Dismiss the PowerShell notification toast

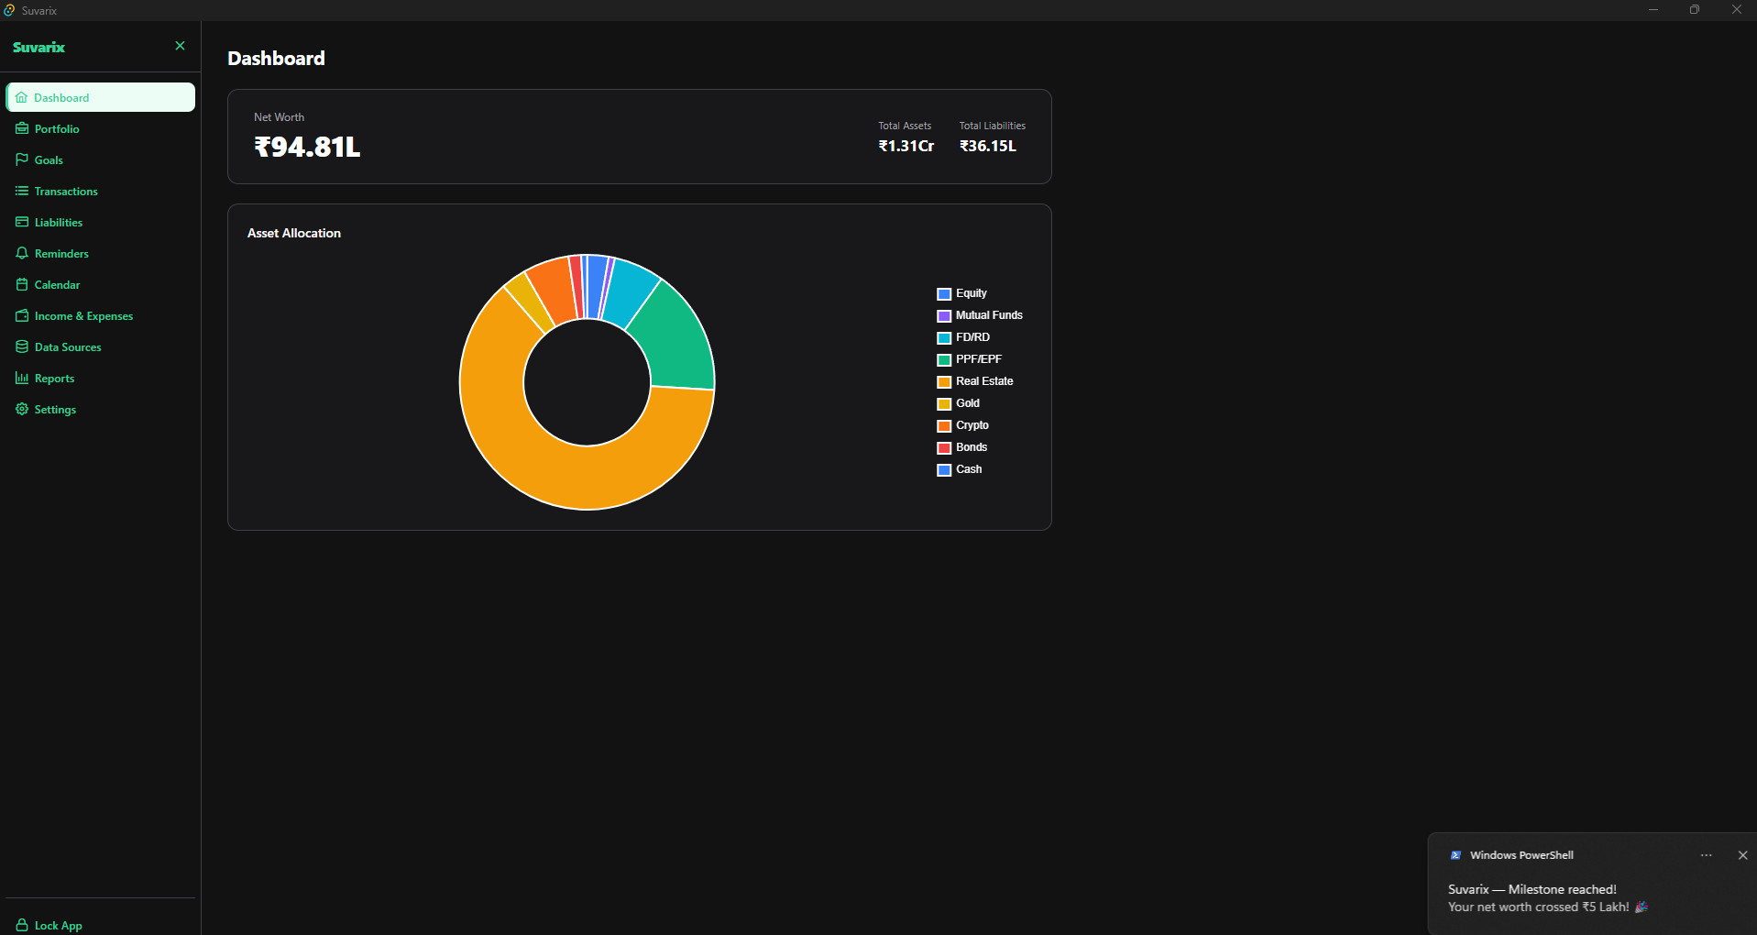click(x=1742, y=855)
